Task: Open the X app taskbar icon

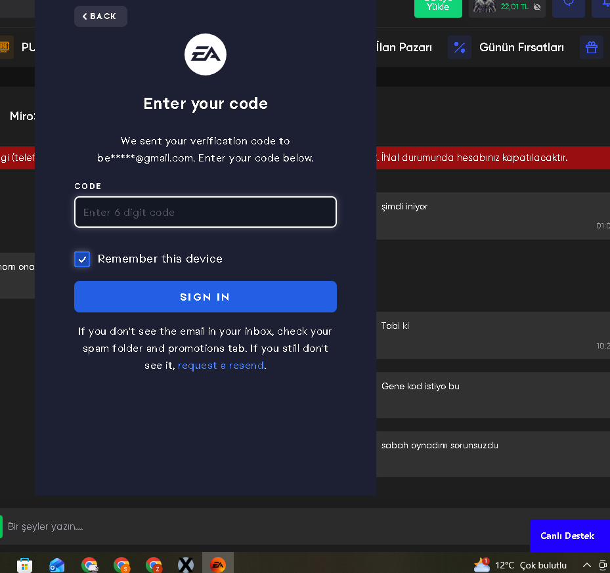Action: pos(186,565)
